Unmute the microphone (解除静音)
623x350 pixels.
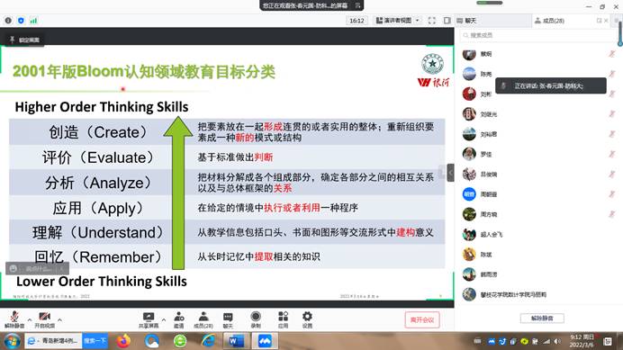pyautogui.click(x=14, y=319)
